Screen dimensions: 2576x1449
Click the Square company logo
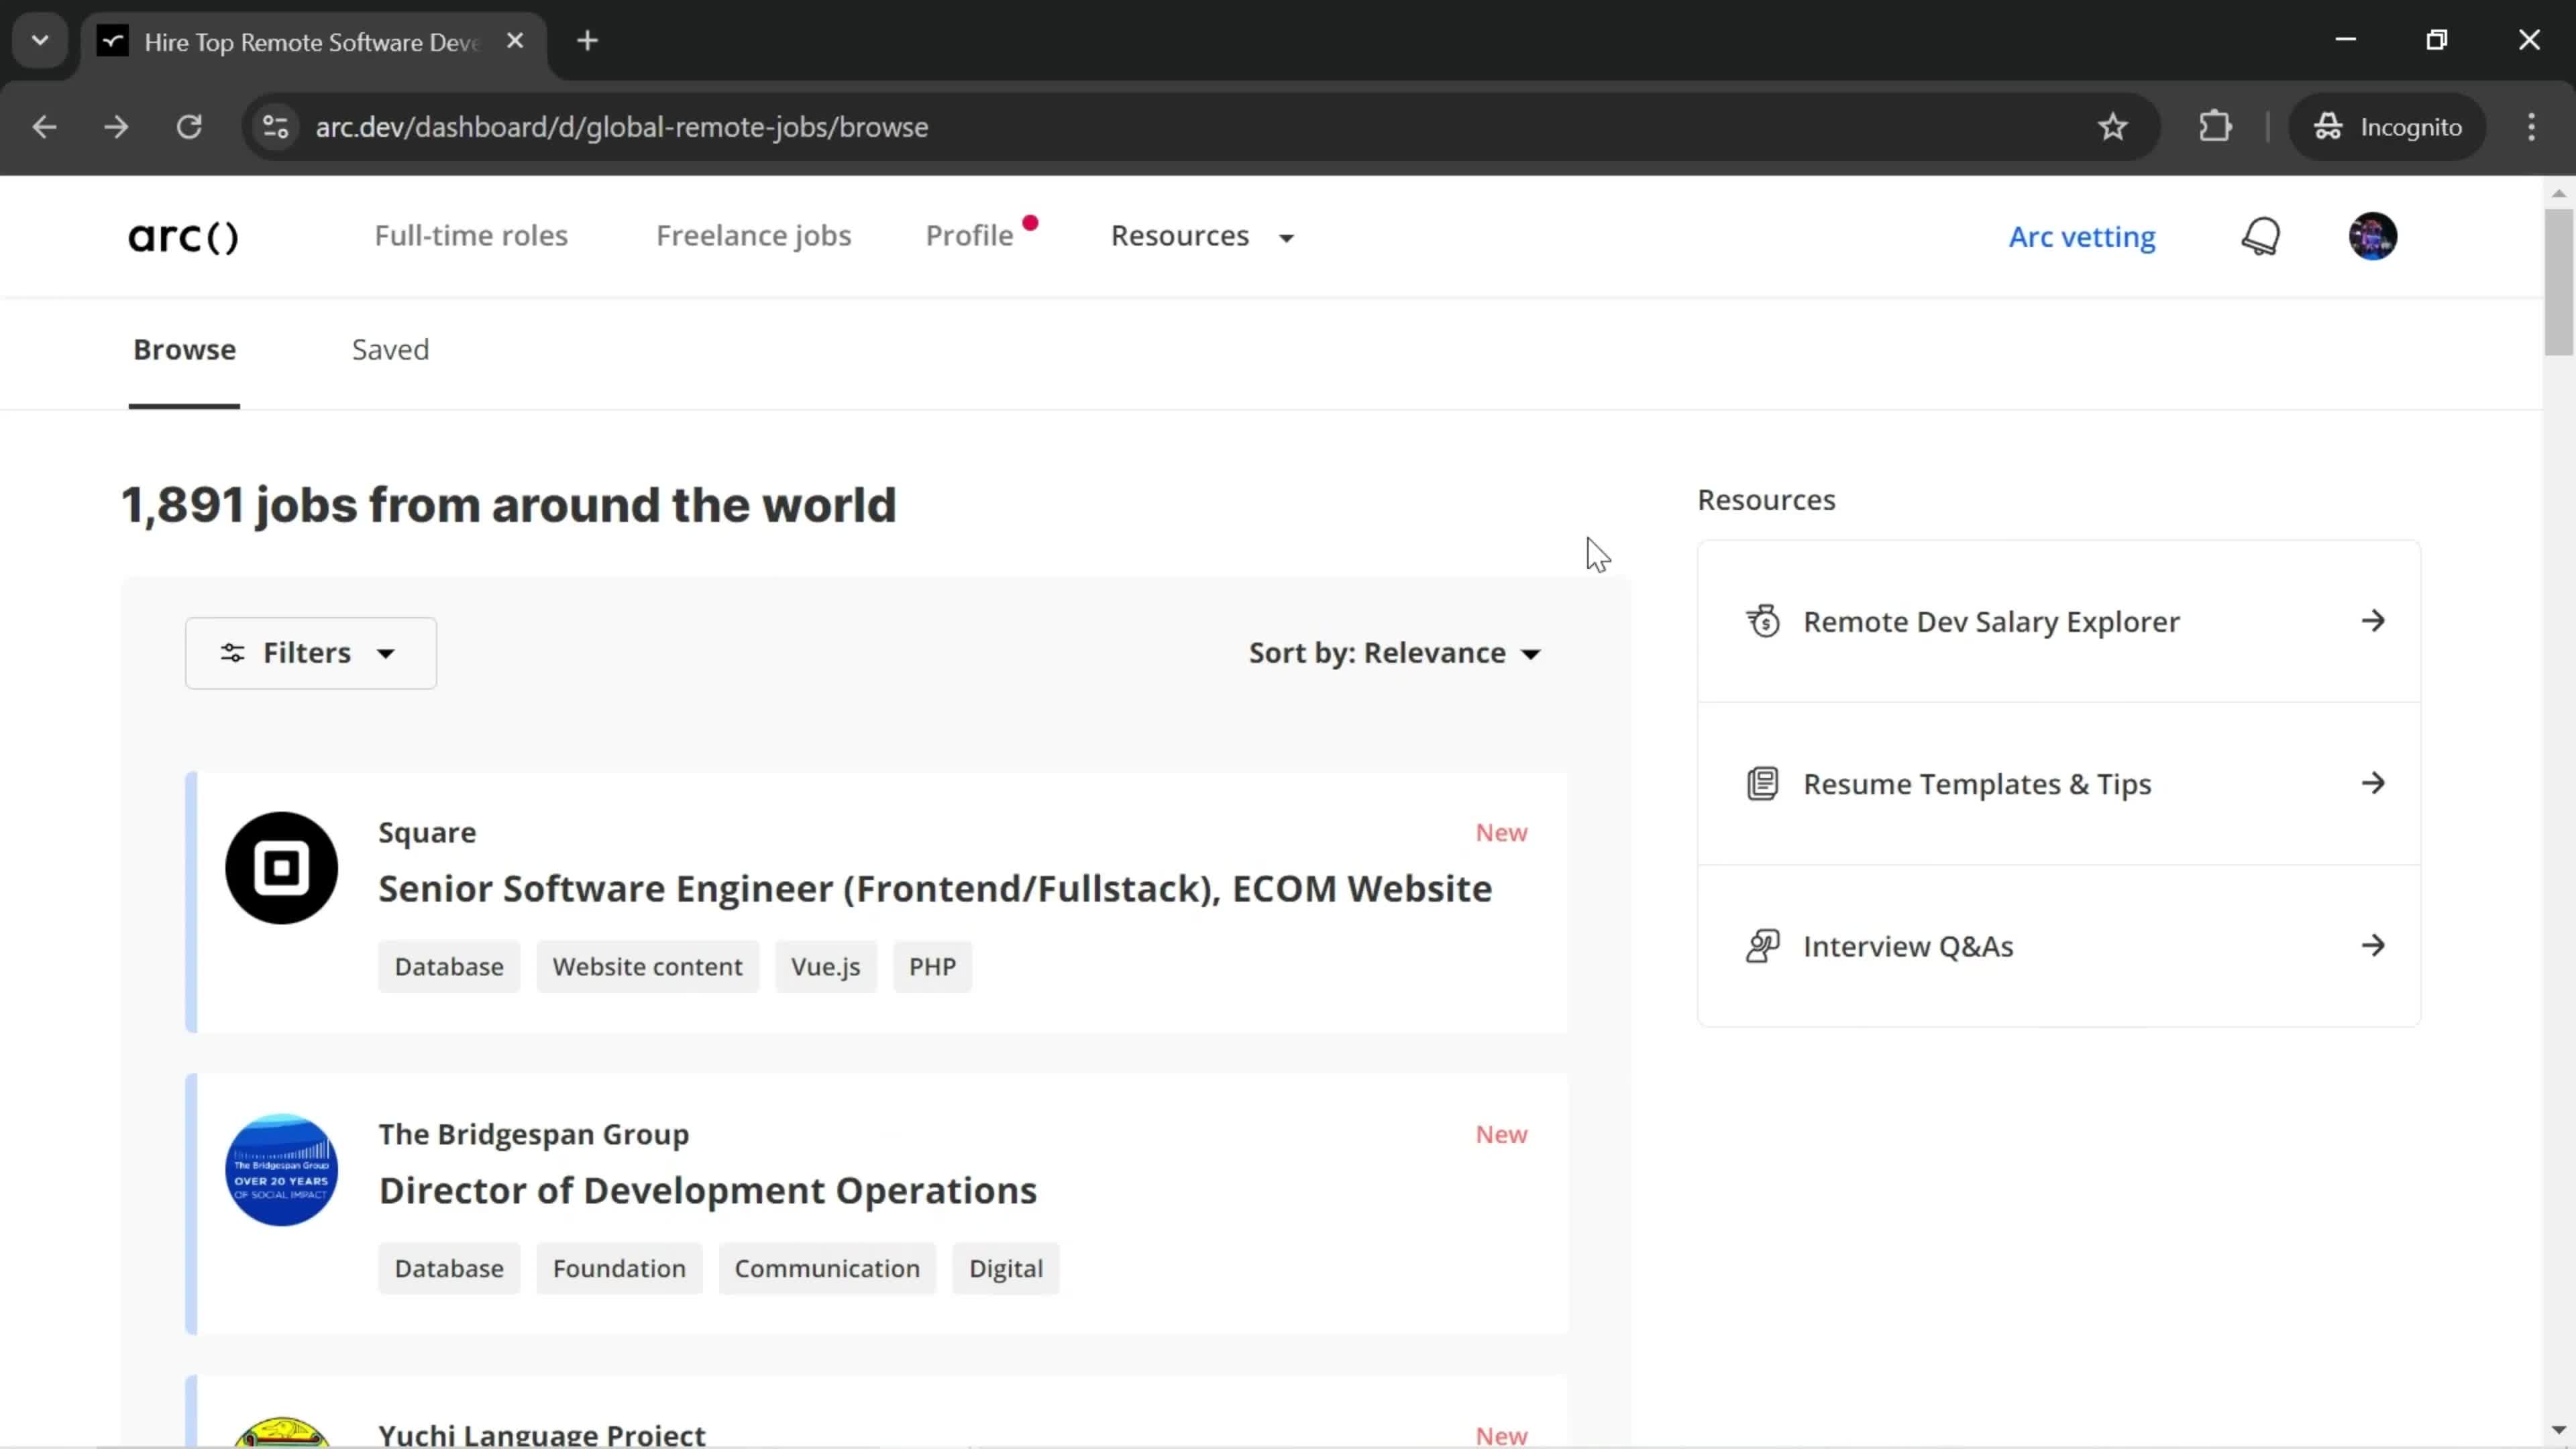282,868
